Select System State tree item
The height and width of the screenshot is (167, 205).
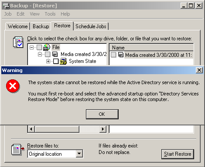click(x=82, y=61)
